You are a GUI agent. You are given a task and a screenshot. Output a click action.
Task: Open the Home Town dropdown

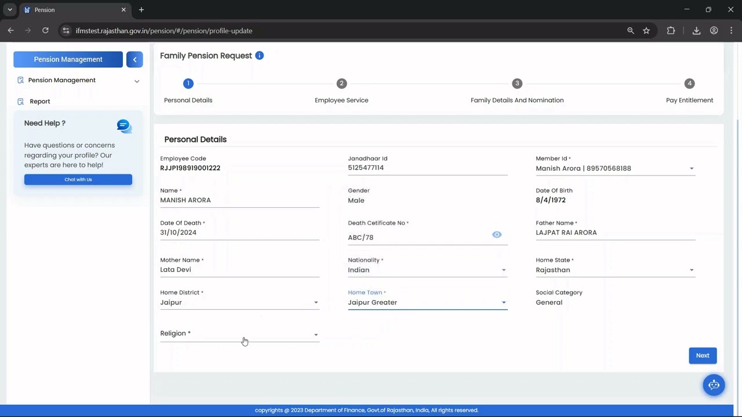[x=427, y=302]
